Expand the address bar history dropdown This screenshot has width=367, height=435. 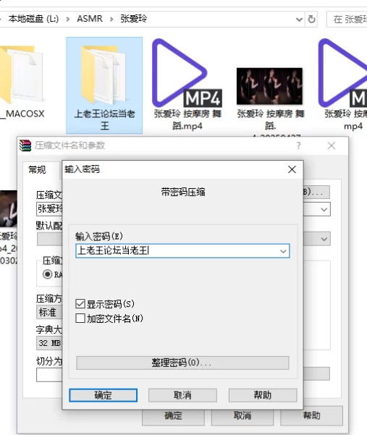coord(299,20)
